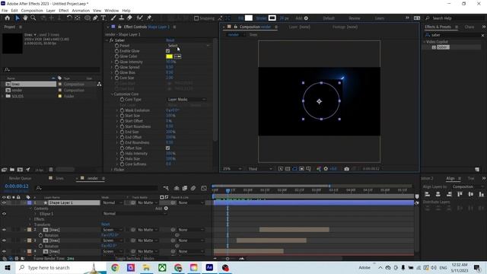Click the Rotation stopwatch of layer 2
Viewport: 487px width, 274px height.
tap(40, 235)
